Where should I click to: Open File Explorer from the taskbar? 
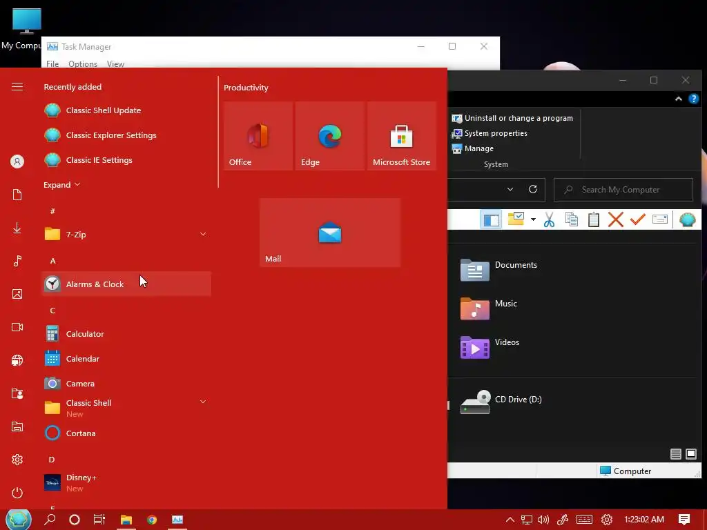point(126,520)
